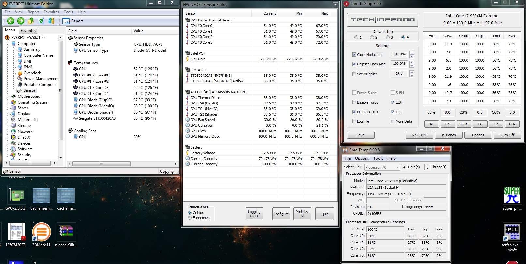Click the Max column header in HWiNFO32
This screenshot has width=526, height=264.
(x=317, y=13)
